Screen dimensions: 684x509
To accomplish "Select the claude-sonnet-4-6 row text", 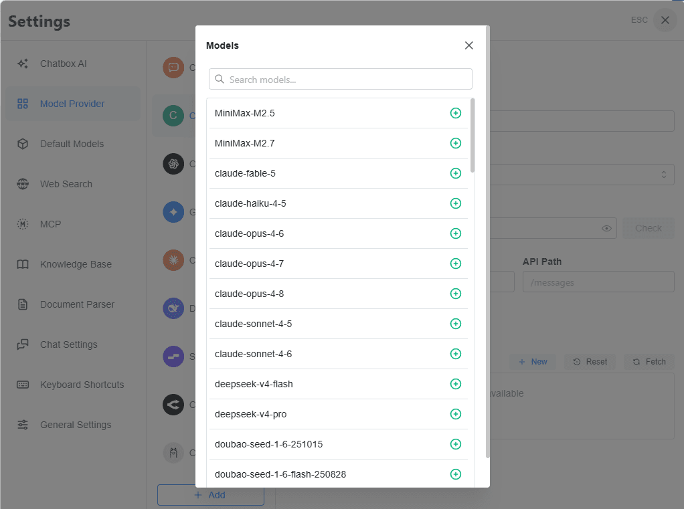I will tap(254, 354).
